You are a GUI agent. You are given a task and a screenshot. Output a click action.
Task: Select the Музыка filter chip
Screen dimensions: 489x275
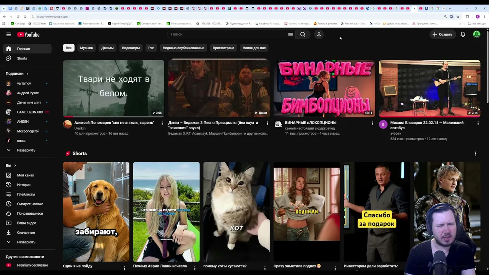point(86,48)
